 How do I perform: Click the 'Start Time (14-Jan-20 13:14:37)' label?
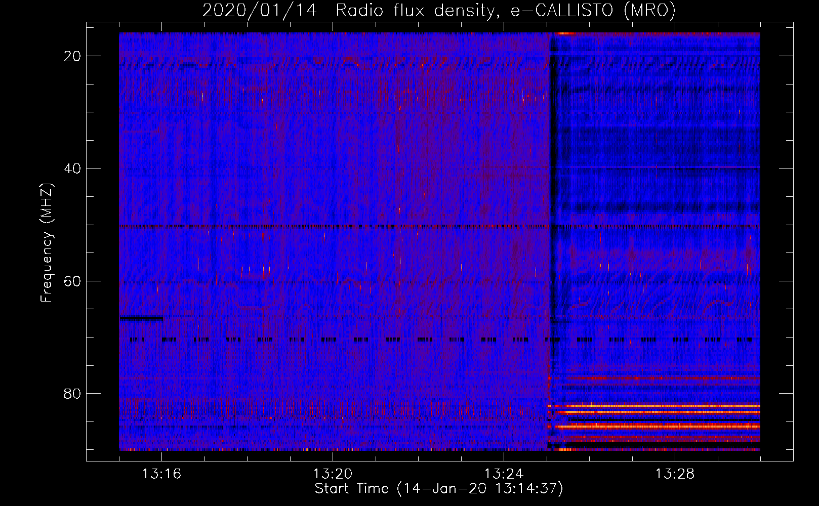pyautogui.click(x=439, y=489)
